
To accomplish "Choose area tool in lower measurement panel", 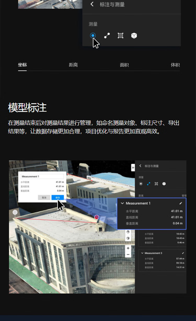I will pos(156,184).
